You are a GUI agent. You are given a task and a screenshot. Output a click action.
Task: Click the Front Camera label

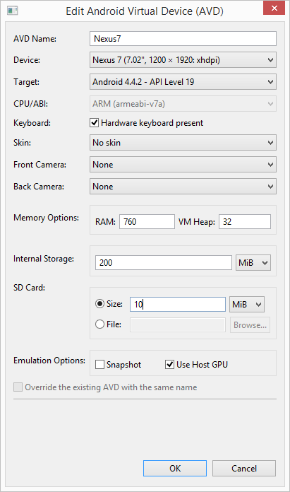pos(40,165)
